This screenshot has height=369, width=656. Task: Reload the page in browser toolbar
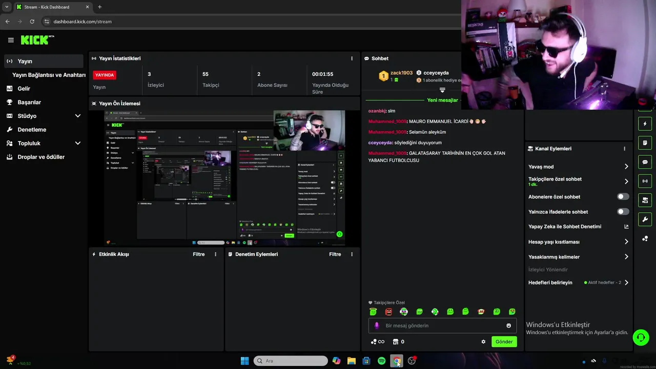32,22
